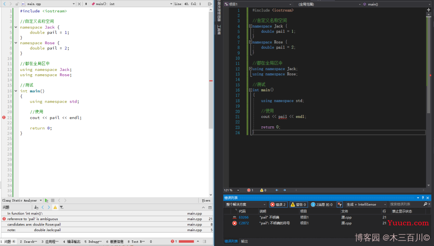Open the more output panes selector arrows
The height and width of the screenshot is (246, 434).
(151, 242)
